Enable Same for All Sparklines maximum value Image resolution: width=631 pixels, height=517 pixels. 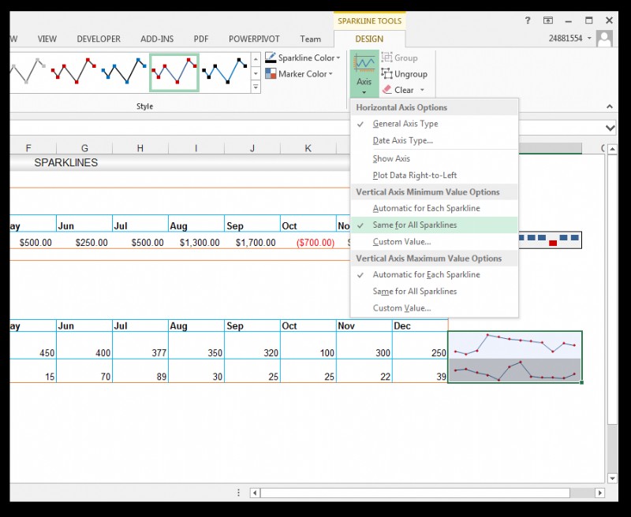click(414, 292)
